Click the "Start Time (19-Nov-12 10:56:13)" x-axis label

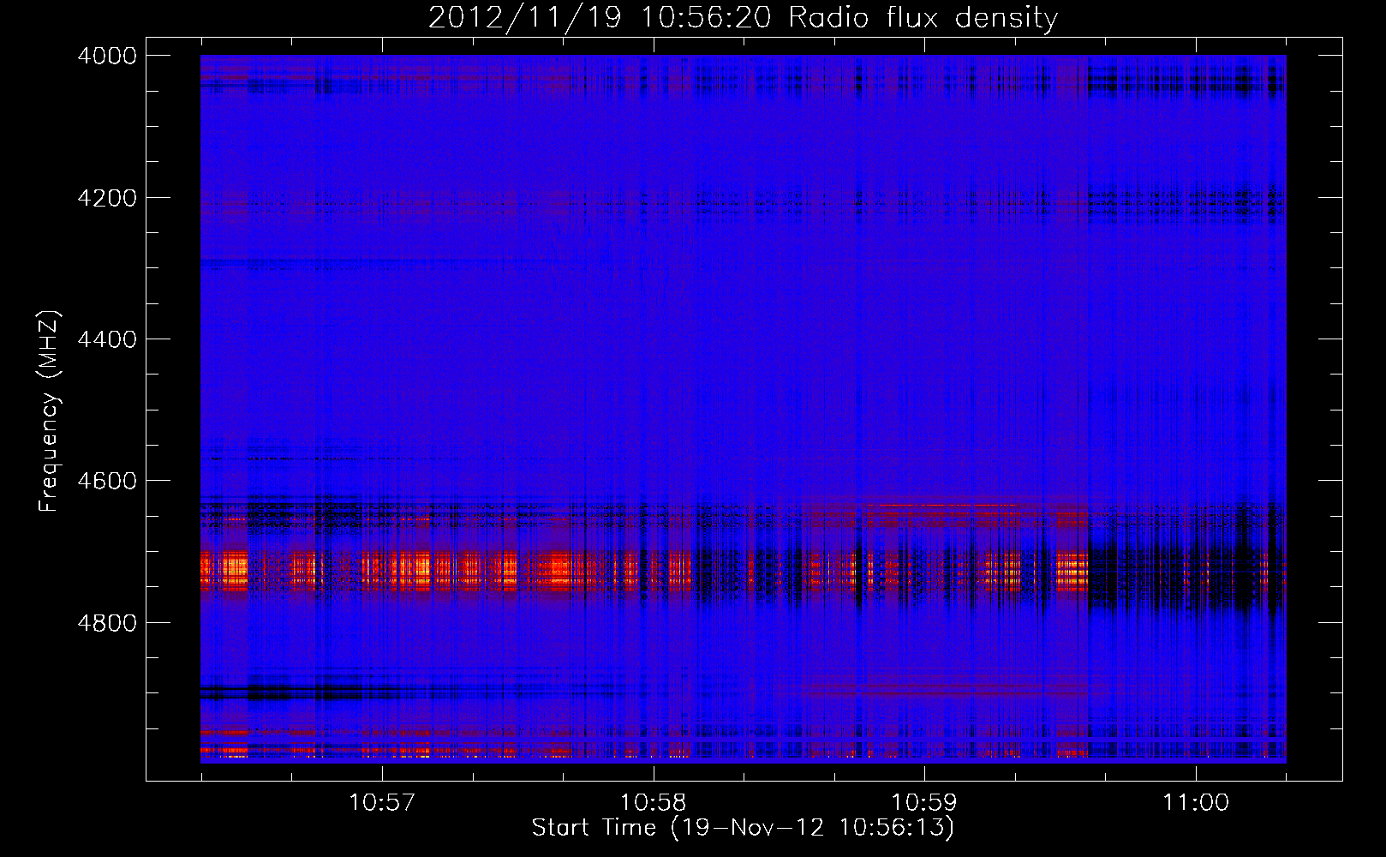(x=743, y=828)
